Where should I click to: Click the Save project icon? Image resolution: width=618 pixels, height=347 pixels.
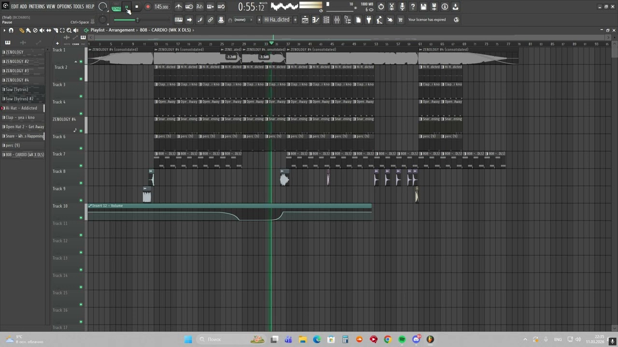point(423,7)
